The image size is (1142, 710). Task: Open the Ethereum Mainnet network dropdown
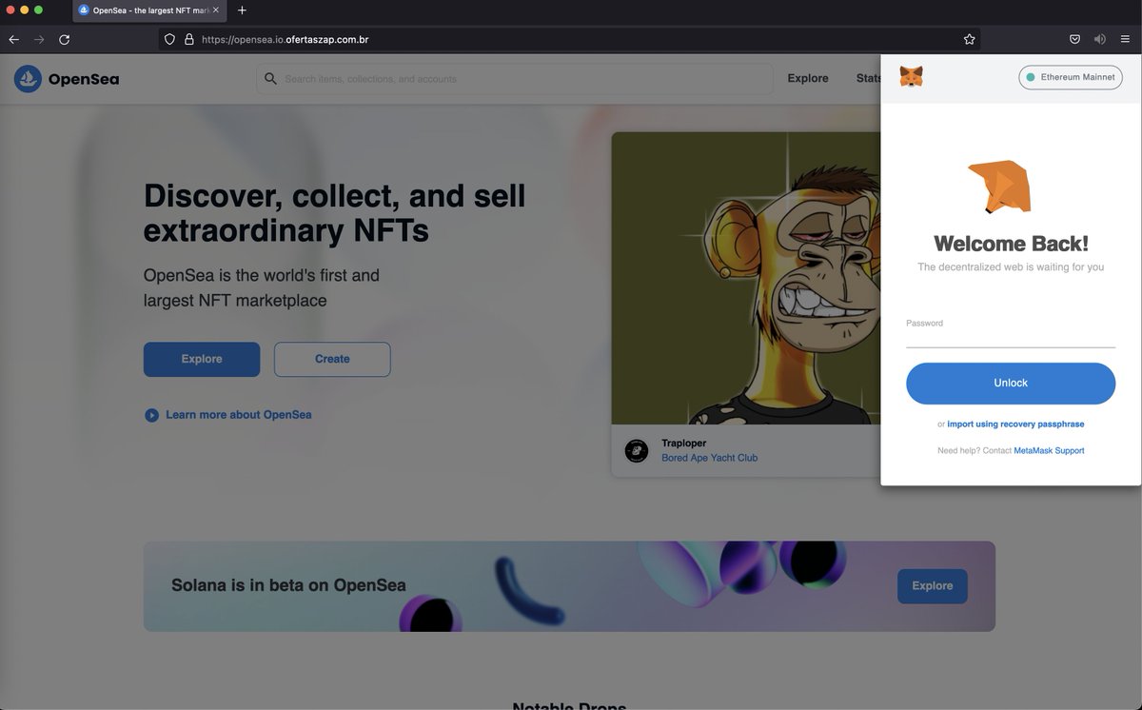pyautogui.click(x=1071, y=77)
